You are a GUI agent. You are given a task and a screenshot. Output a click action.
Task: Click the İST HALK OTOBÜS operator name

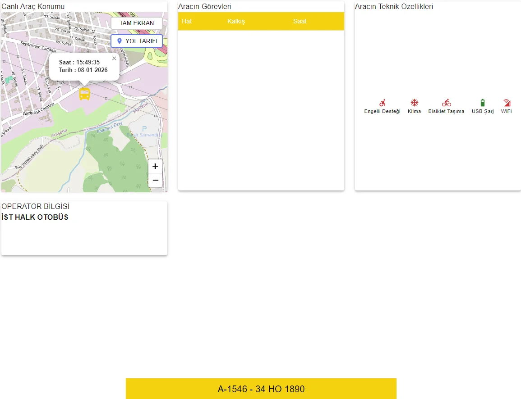pyautogui.click(x=35, y=217)
